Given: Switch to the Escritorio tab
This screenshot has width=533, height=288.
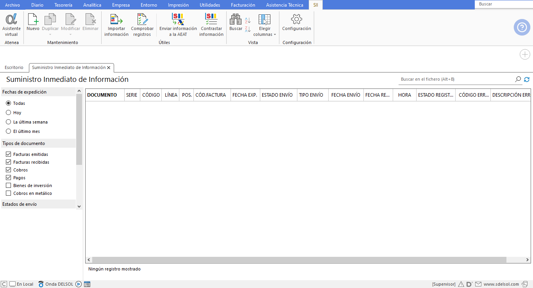Looking at the screenshot, I should point(14,67).
